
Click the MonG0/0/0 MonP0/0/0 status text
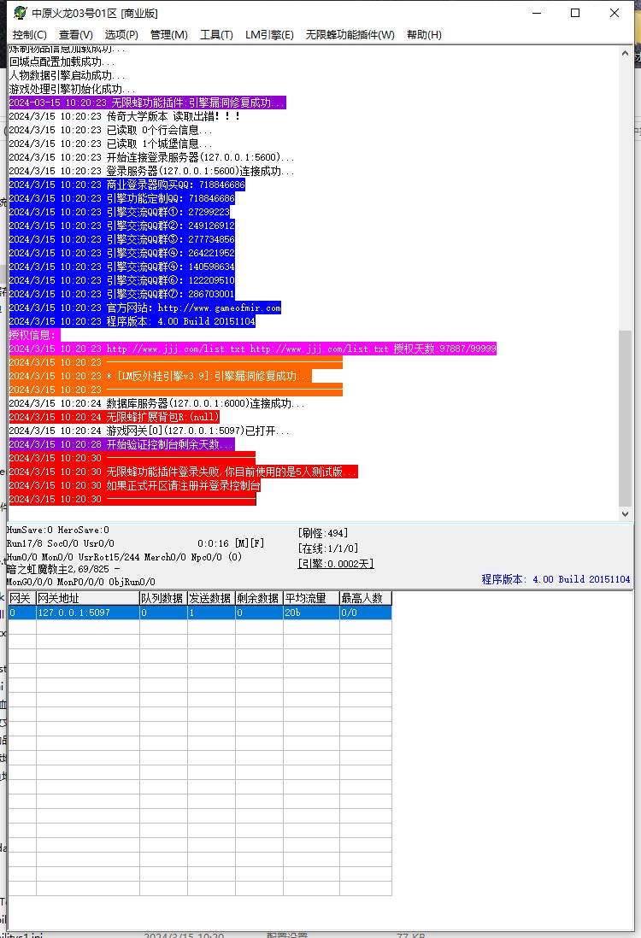[81, 582]
